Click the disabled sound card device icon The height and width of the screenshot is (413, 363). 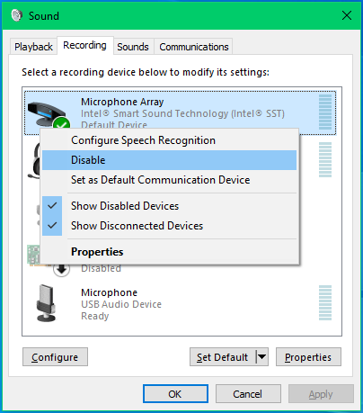33,255
